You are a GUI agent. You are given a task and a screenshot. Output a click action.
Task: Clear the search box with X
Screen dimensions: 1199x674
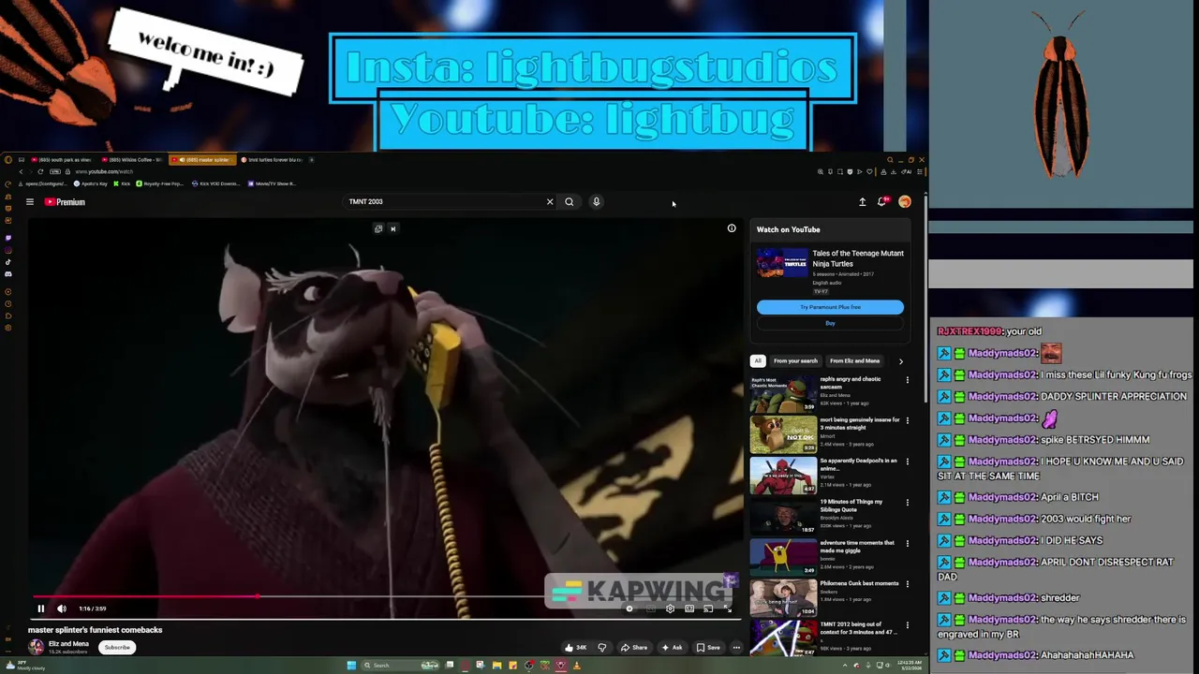[550, 201]
